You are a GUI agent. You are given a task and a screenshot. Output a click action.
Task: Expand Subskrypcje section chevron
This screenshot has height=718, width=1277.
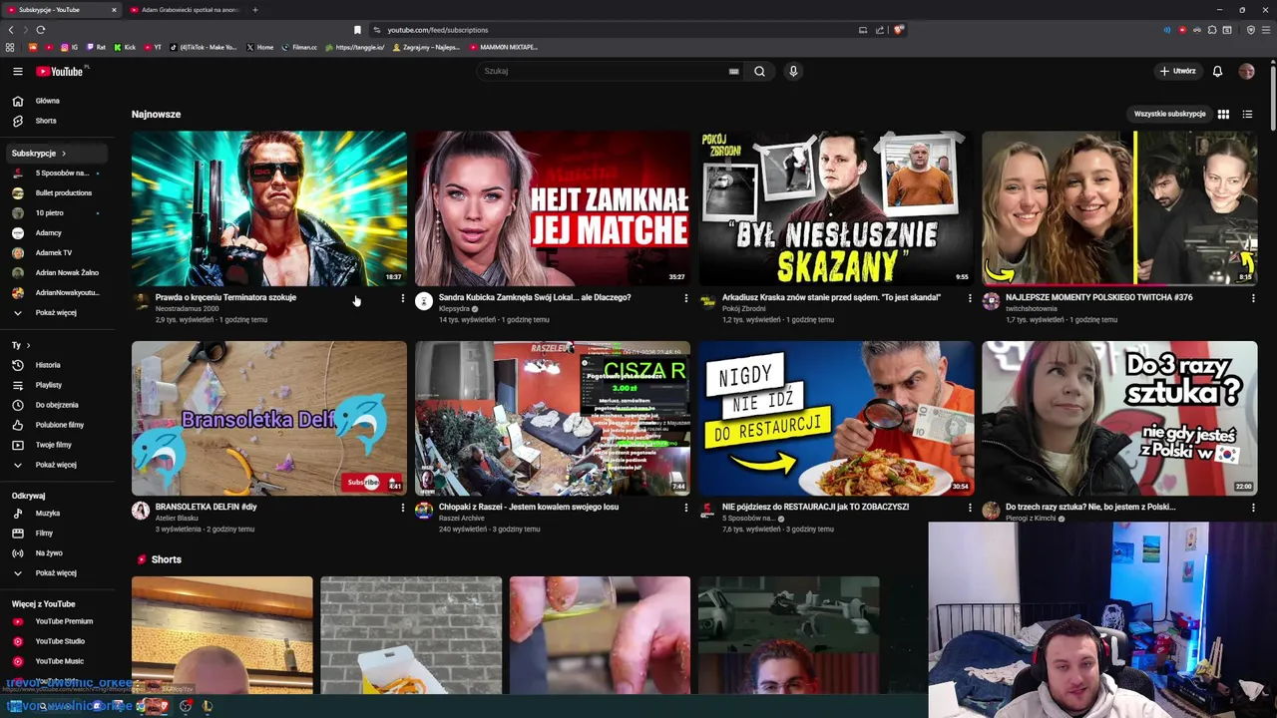pos(63,154)
